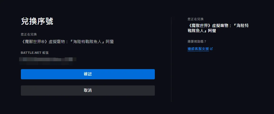This screenshot has height=114, width=274.
Task: Select the blurred Battle.net account name
Action: coord(48,61)
